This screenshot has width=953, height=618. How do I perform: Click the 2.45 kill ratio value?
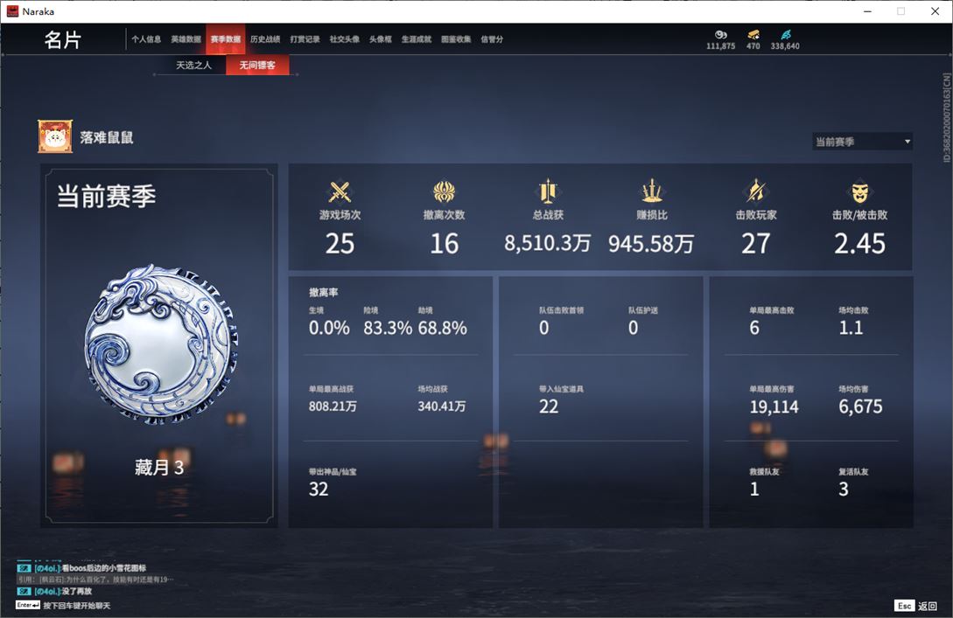click(859, 244)
